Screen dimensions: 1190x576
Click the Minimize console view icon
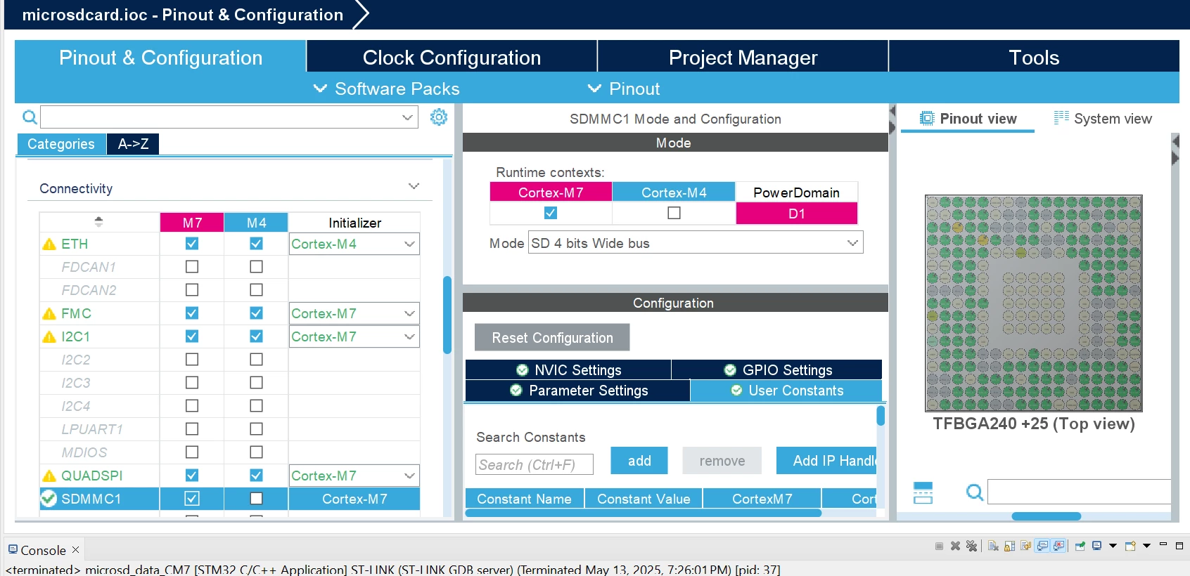pyautogui.click(x=1163, y=544)
